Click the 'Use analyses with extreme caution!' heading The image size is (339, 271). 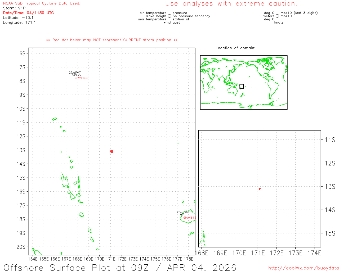[231, 4]
